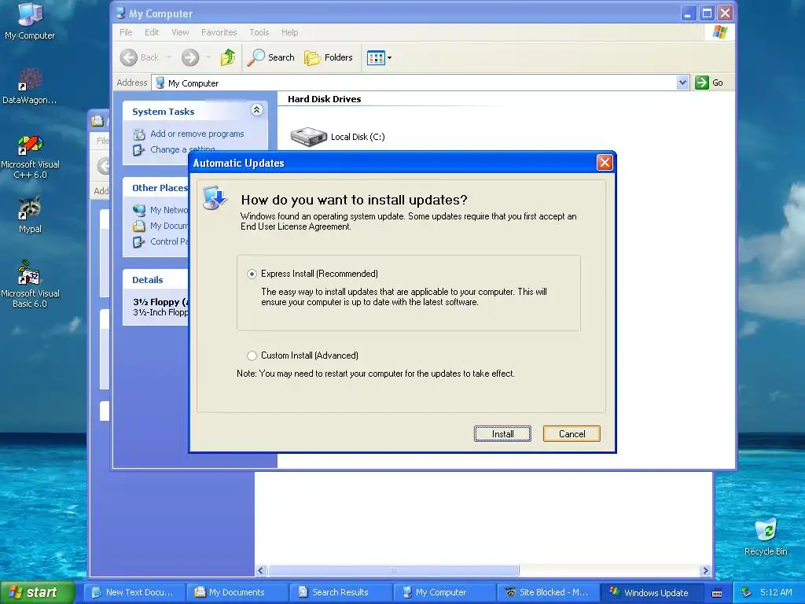Open the Forward history dropdown arrow
805x604 pixels.
point(208,57)
